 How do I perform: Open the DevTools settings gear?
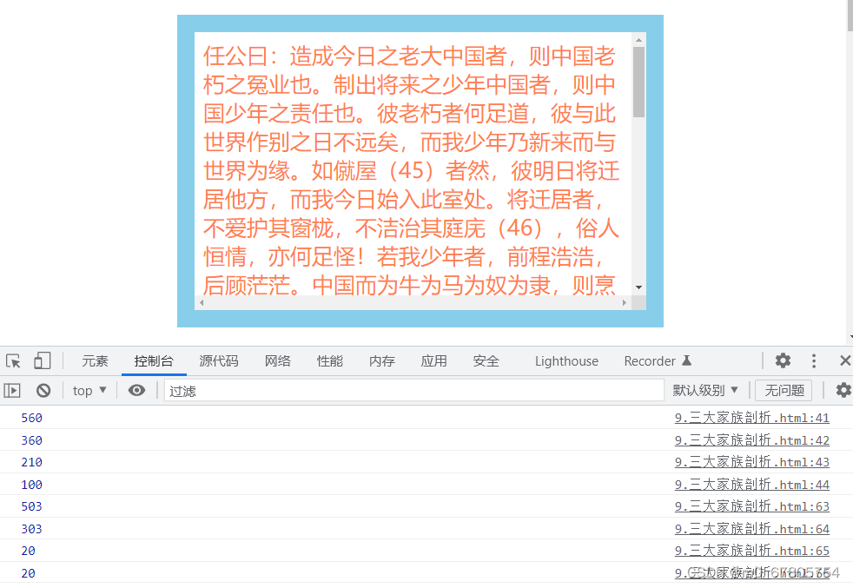pos(783,360)
